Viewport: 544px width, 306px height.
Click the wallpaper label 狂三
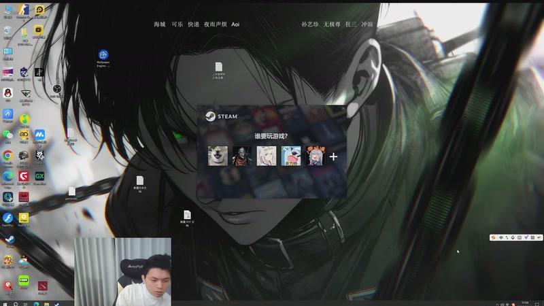pos(351,24)
